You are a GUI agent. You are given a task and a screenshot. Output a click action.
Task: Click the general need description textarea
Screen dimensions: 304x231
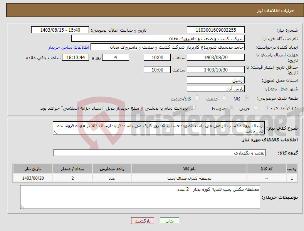click(x=159, y=128)
